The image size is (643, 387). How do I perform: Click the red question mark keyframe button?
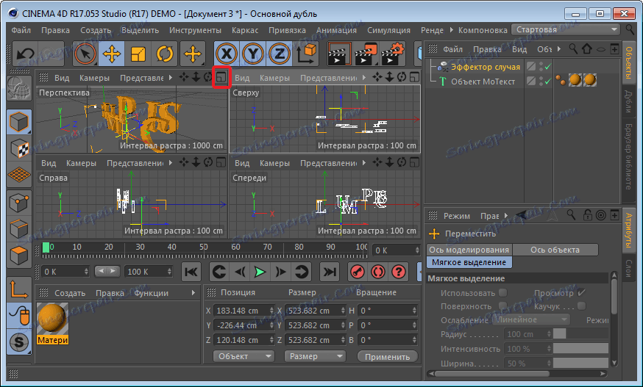point(398,272)
